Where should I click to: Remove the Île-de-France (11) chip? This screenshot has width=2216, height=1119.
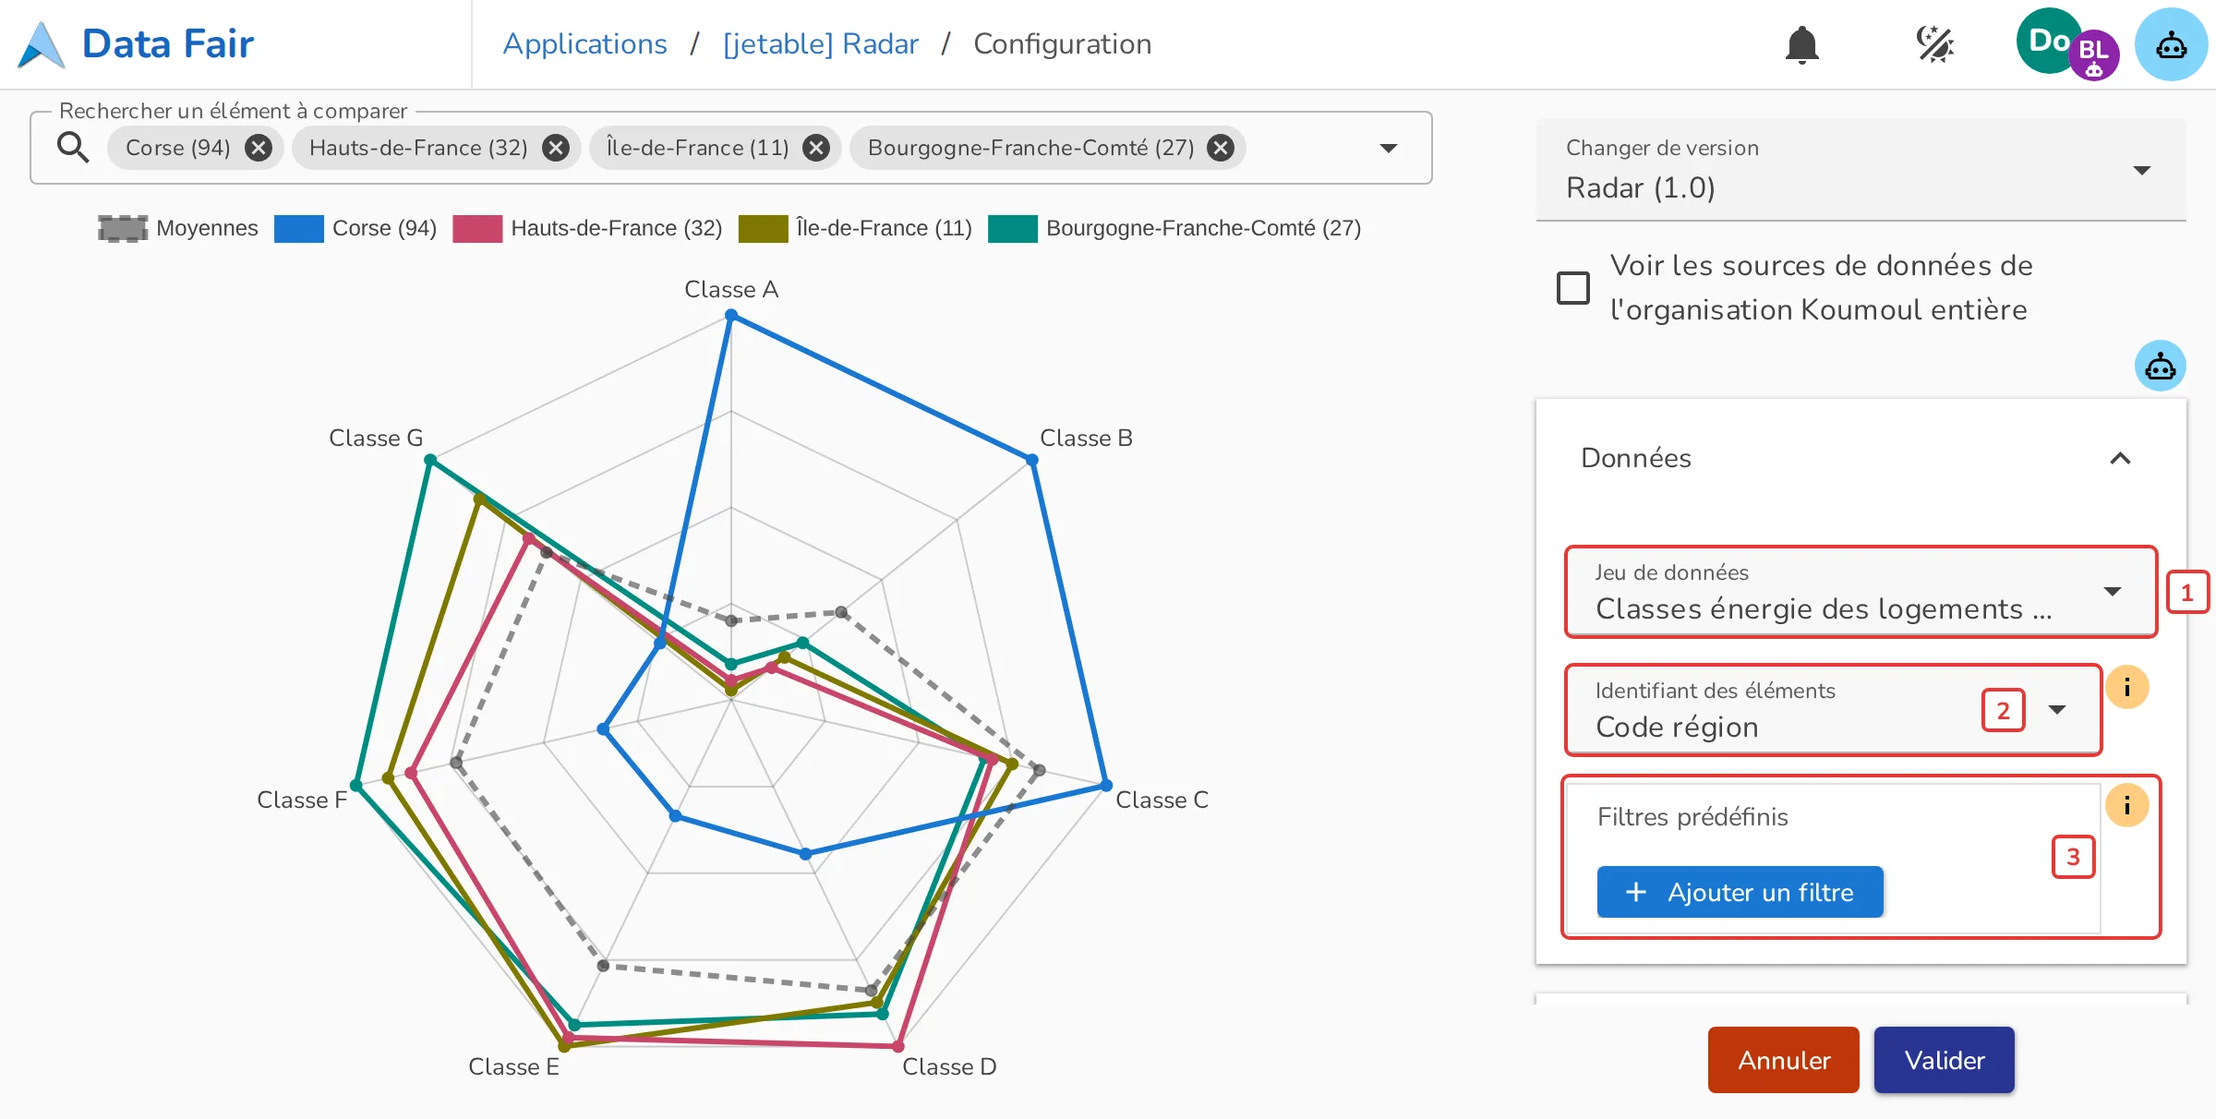[816, 148]
